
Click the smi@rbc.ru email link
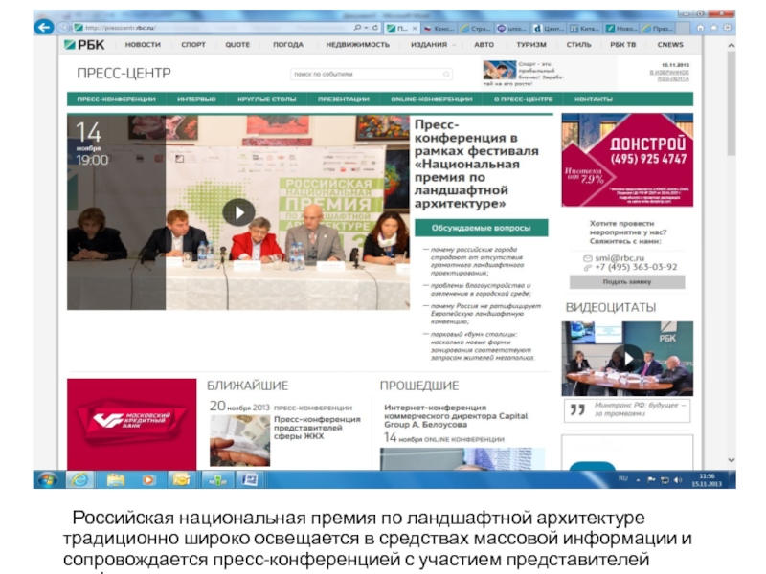tap(620, 258)
